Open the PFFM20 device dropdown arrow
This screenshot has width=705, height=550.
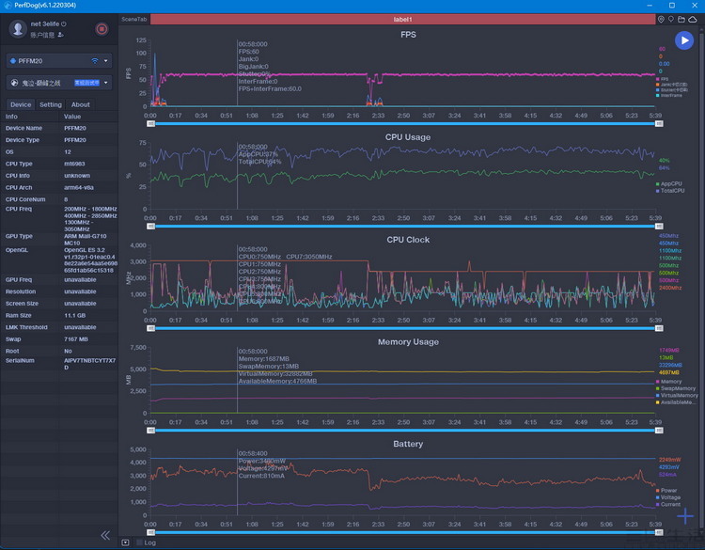(106, 61)
